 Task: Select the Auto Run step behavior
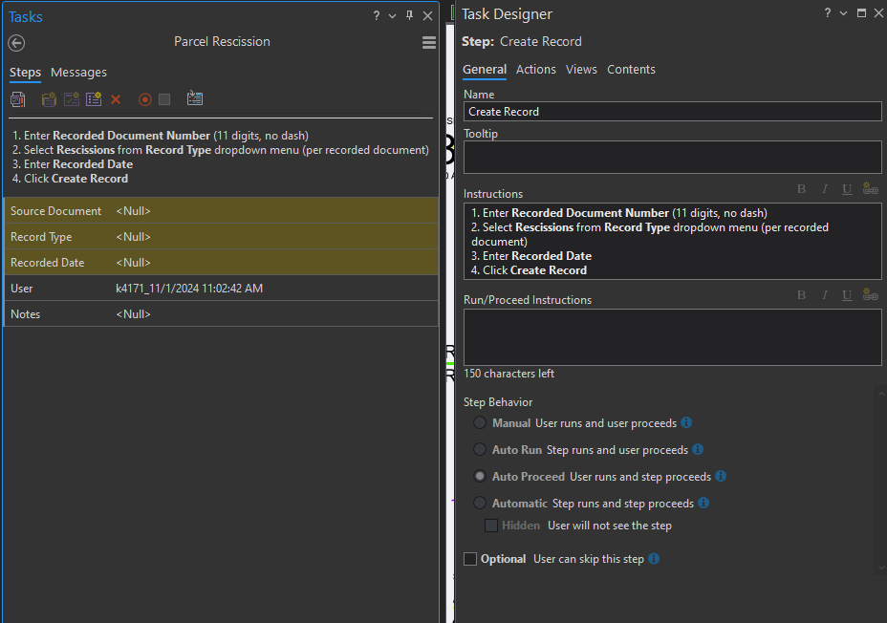[x=479, y=449]
